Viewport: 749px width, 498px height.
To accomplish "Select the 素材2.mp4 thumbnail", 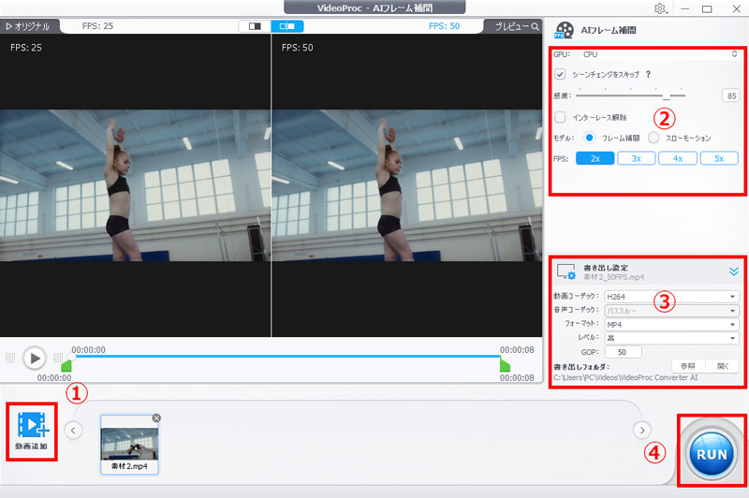I will pyautogui.click(x=129, y=444).
